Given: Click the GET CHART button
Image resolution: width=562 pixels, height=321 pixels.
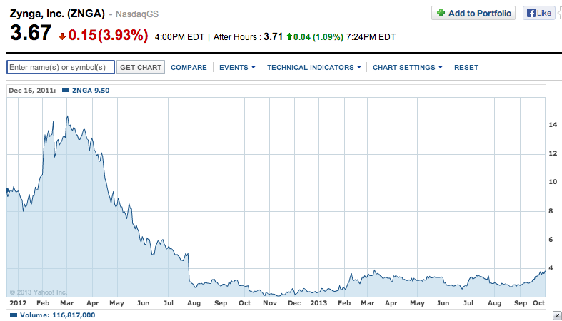Looking at the screenshot, I should click(x=141, y=67).
